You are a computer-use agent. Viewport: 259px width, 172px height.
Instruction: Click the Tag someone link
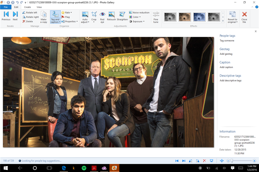point(227,41)
